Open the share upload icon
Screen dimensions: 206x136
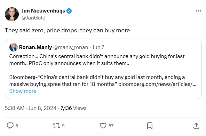196,126
